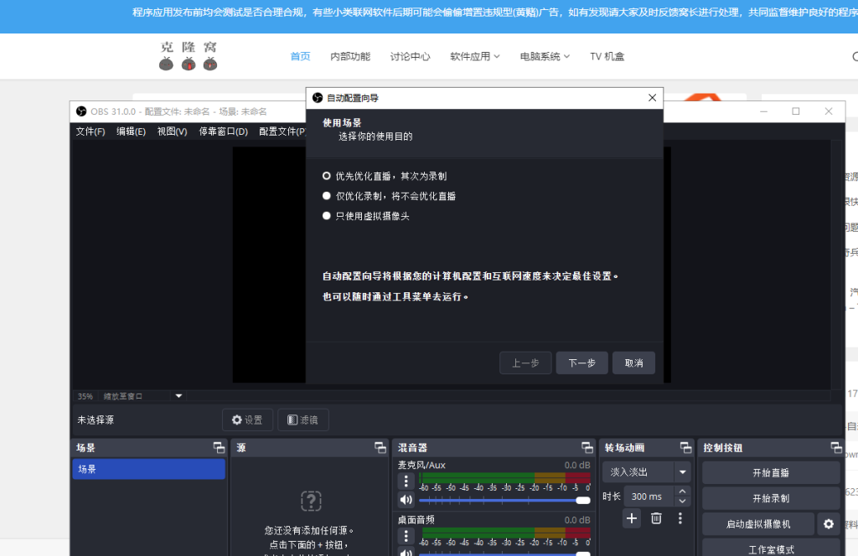Click the preview vertical scrollbar
858x556 pixels.
[x=836, y=265]
